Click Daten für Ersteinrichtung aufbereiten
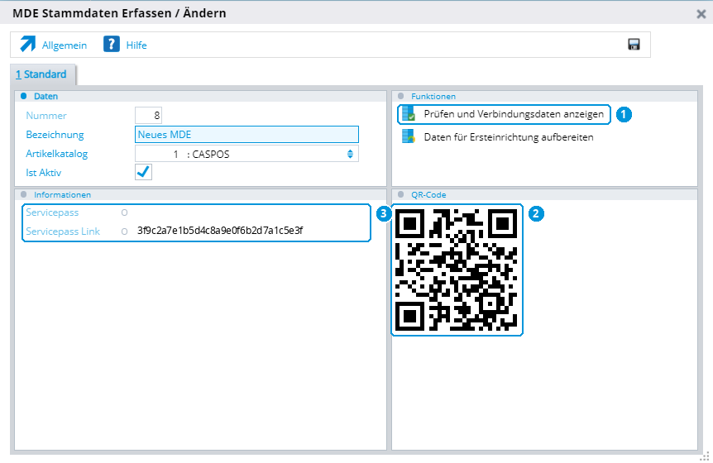 [509, 137]
